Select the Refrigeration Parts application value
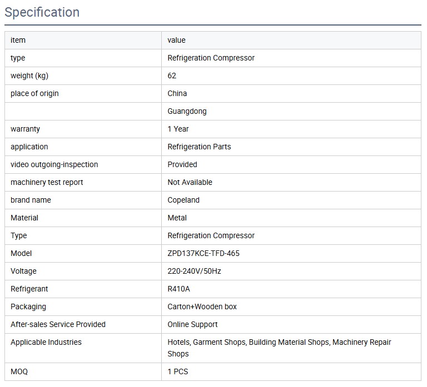The image size is (427, 387). pyautogui.click(x=199, y=147)
